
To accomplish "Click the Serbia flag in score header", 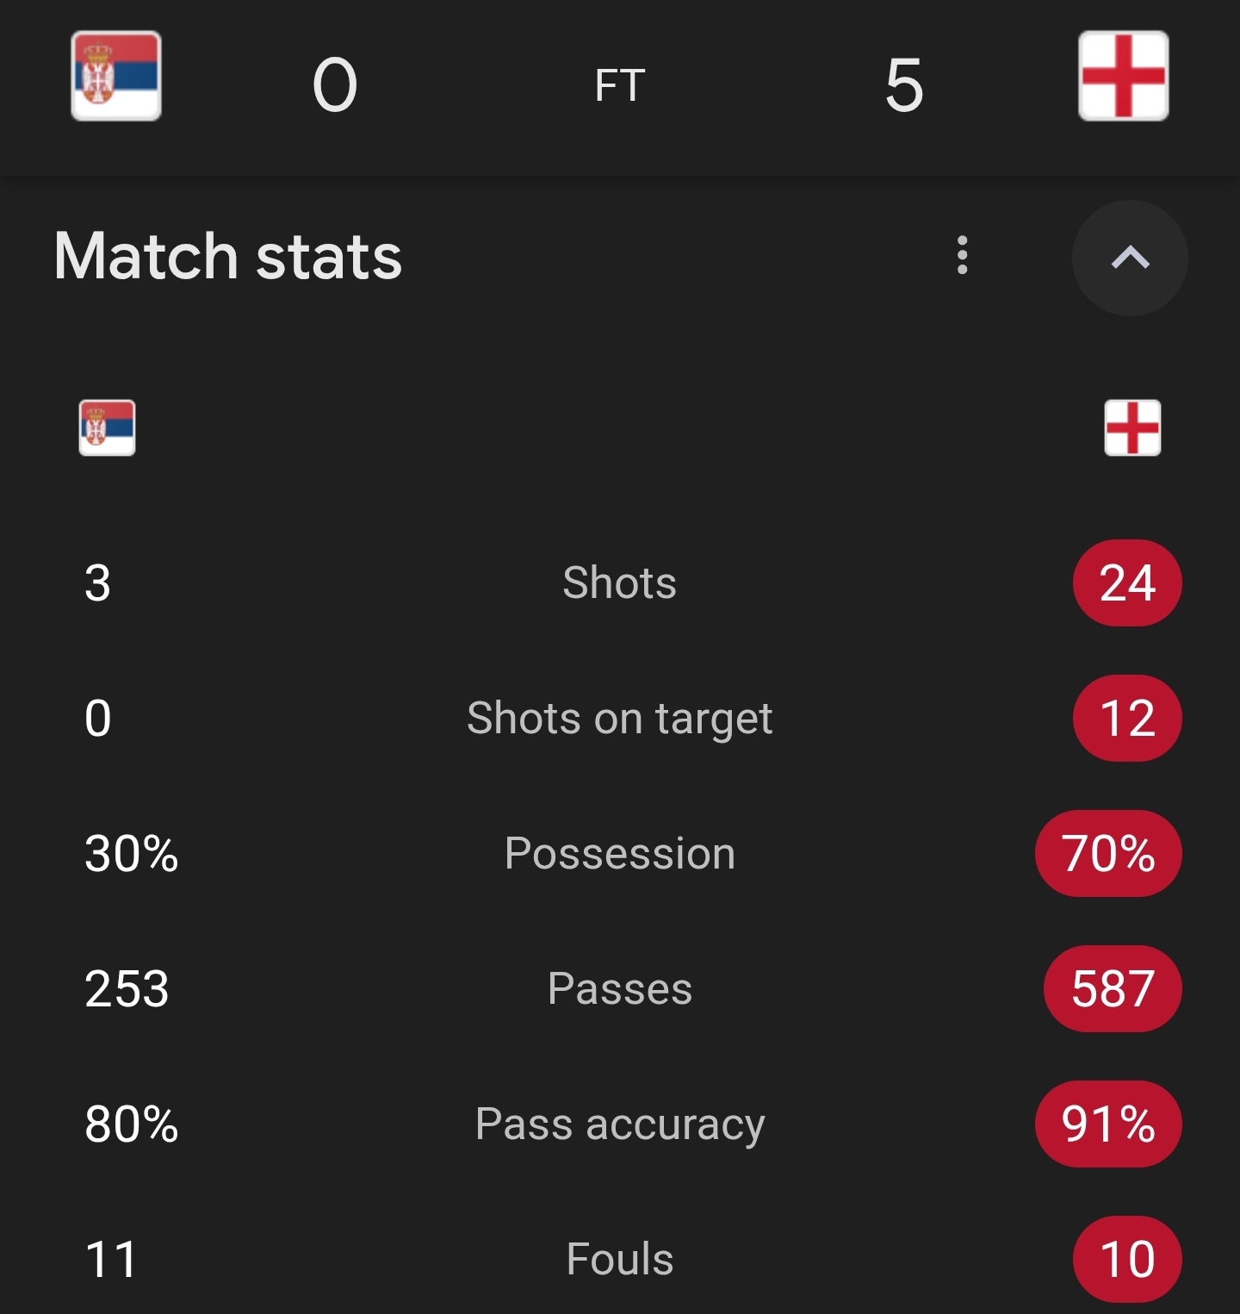I will 116,76.
